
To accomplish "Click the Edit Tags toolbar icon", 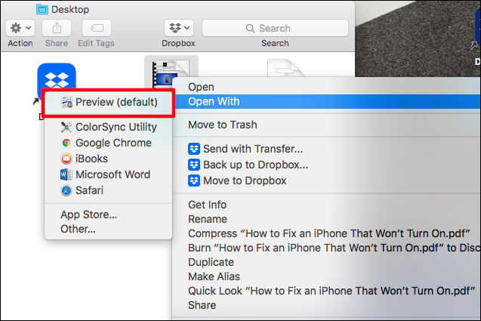I will 96,28.
